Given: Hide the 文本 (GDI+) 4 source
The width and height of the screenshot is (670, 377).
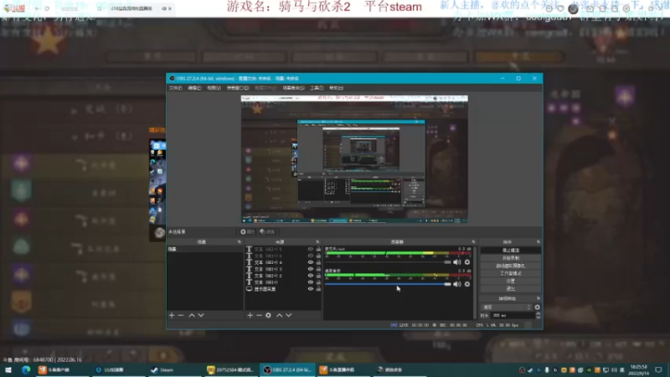Looking at the screenshot, I should pyautogui.click(x=311, y=262).
